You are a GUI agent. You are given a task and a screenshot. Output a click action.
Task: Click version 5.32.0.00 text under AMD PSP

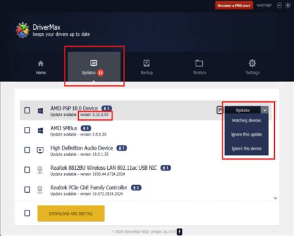tap(94, 115)
